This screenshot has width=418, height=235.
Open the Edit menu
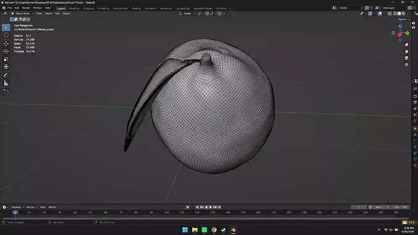point(17,8)
